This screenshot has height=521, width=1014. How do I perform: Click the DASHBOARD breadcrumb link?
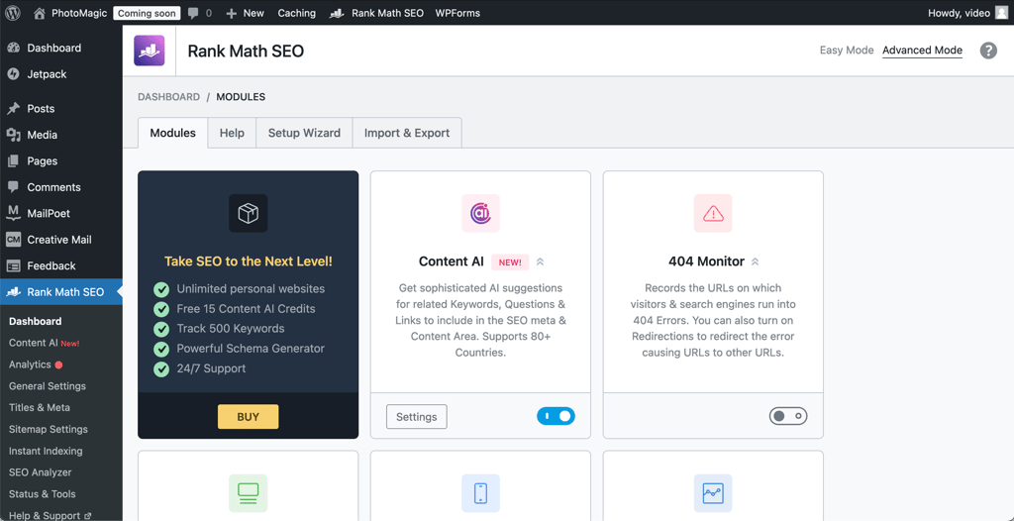coord(168,97)
